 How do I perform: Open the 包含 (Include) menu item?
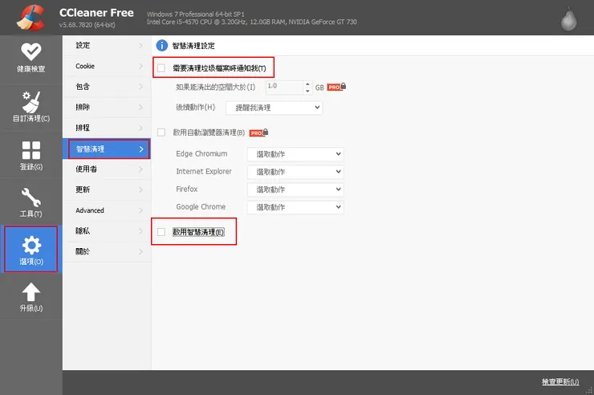pyautogui.click(x=107, y=87)
